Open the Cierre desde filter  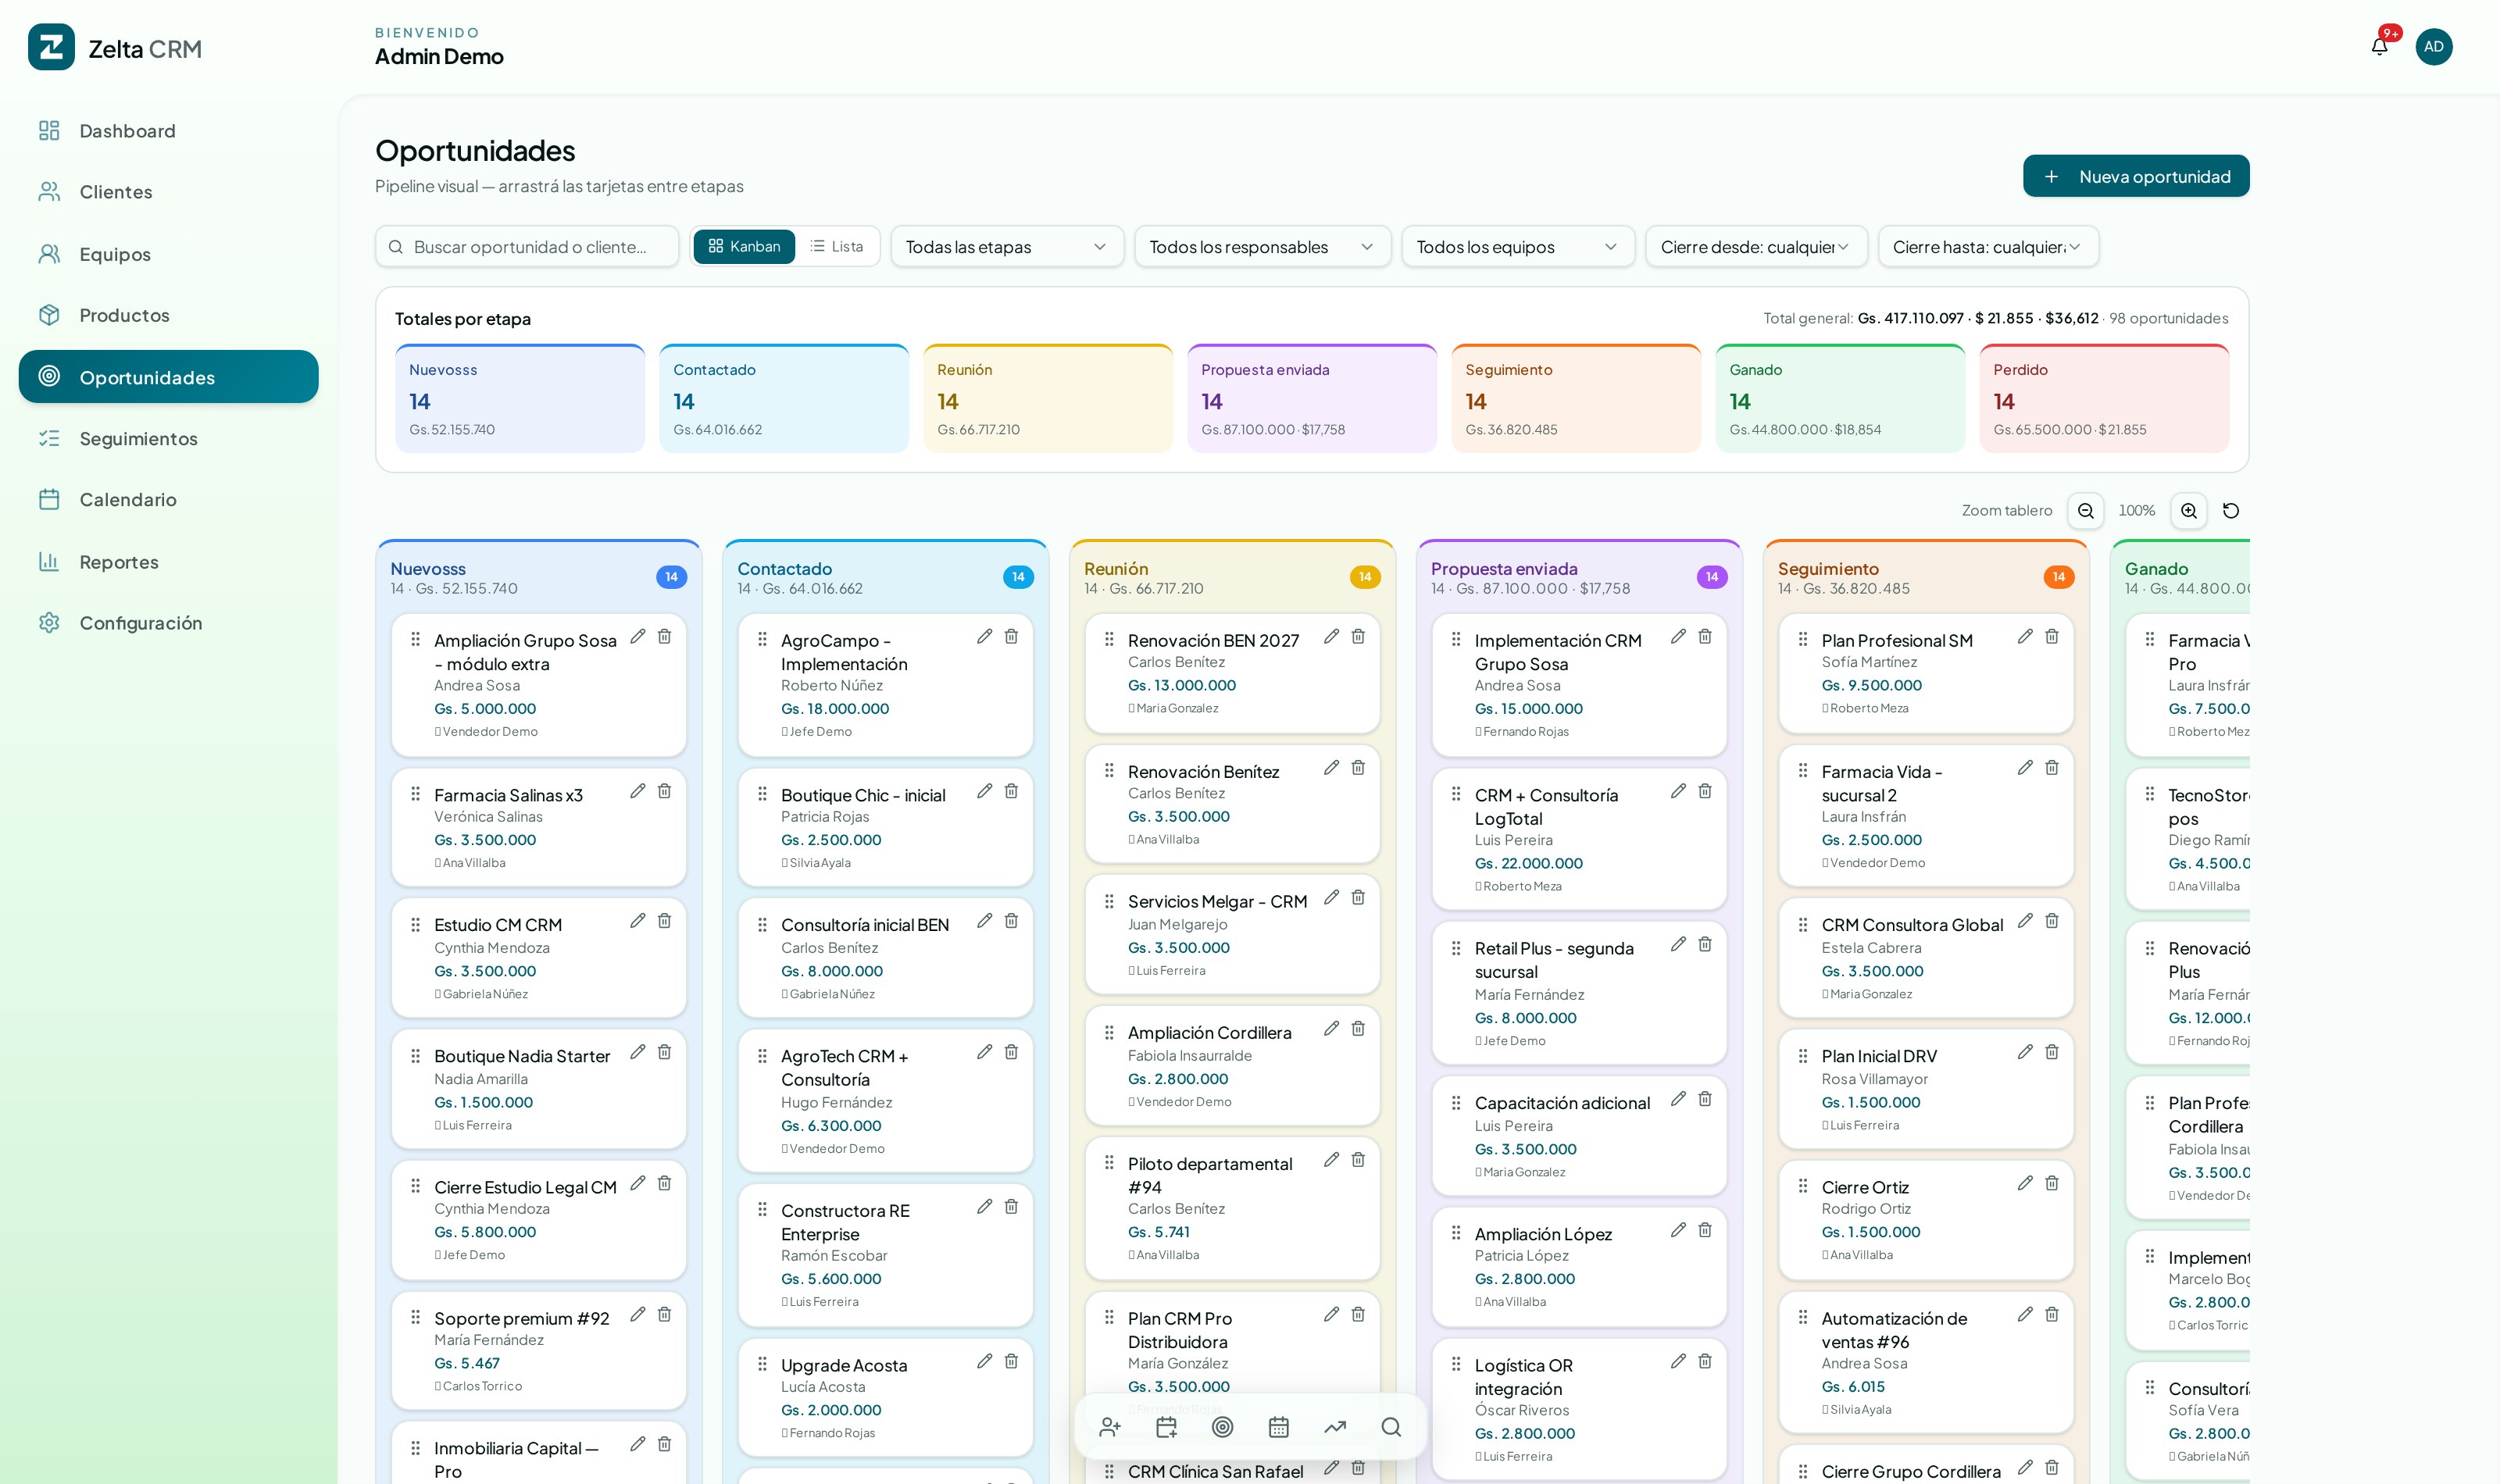pyautogui.click(x=1756, y=247)
